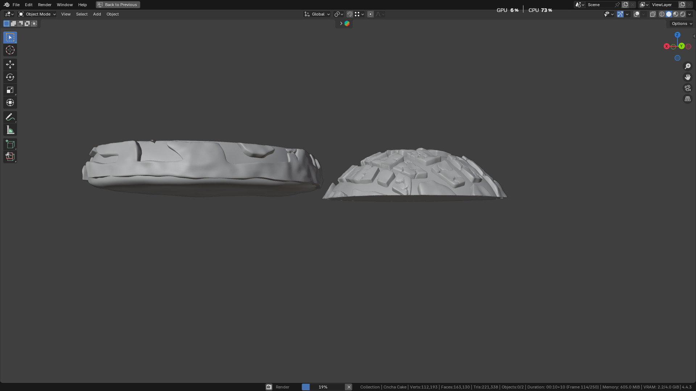Expand the addon panel chevron
This screenshot has height=391, width=696.
click(341, 24)
